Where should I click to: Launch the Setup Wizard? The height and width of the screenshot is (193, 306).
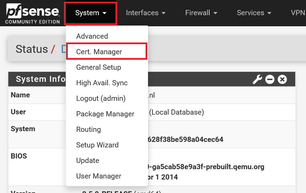[97, 145]
